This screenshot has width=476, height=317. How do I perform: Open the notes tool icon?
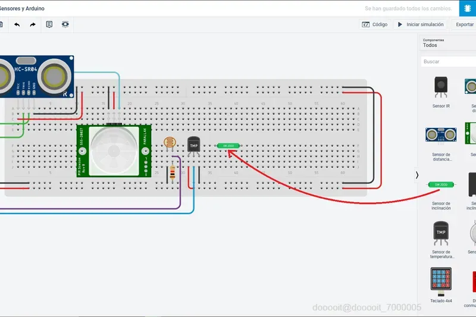click(49, 24)
